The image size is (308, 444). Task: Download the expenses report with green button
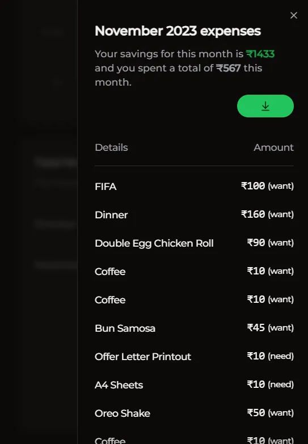265,106
